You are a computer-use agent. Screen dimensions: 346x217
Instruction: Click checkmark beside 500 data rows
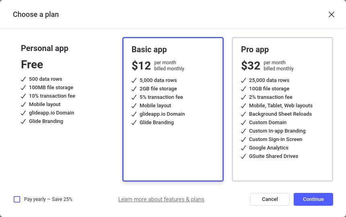coord(23,79)
